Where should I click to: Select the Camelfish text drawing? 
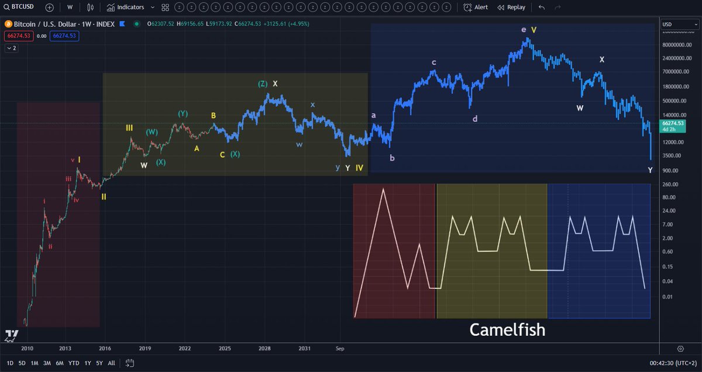pyautogui.click(x=507, y=330)
